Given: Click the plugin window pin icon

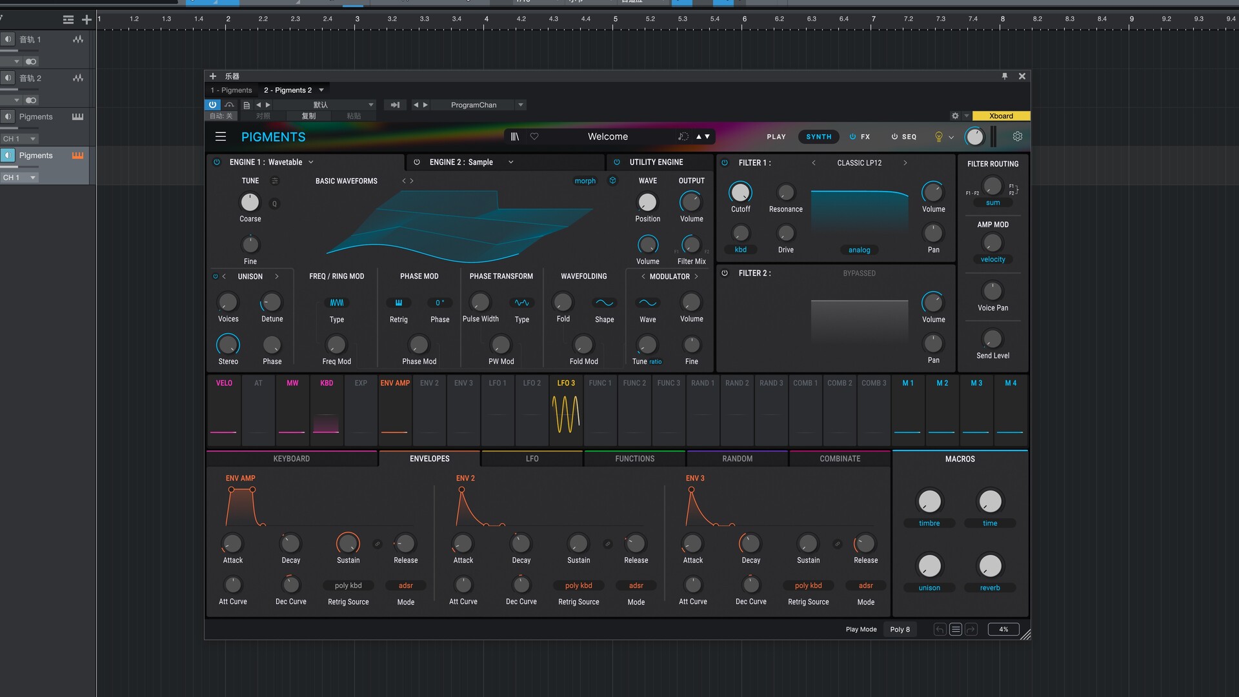Looking at the screenshot, I should tap(1005, 76).
